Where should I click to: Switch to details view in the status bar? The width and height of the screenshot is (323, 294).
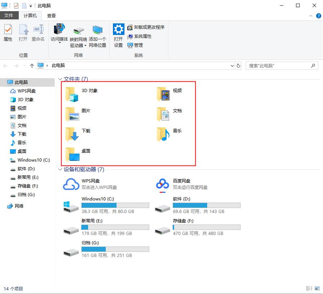tap(310, 288)
